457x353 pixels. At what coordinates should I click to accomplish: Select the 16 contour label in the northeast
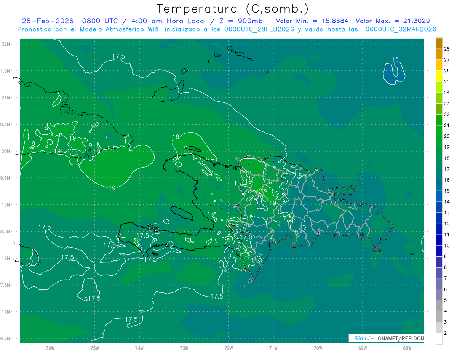(395, 59)
